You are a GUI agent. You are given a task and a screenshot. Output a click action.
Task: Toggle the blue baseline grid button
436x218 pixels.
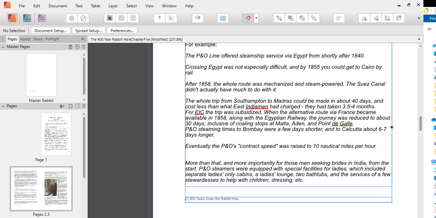pyautogui.click(x=223, y=18)
